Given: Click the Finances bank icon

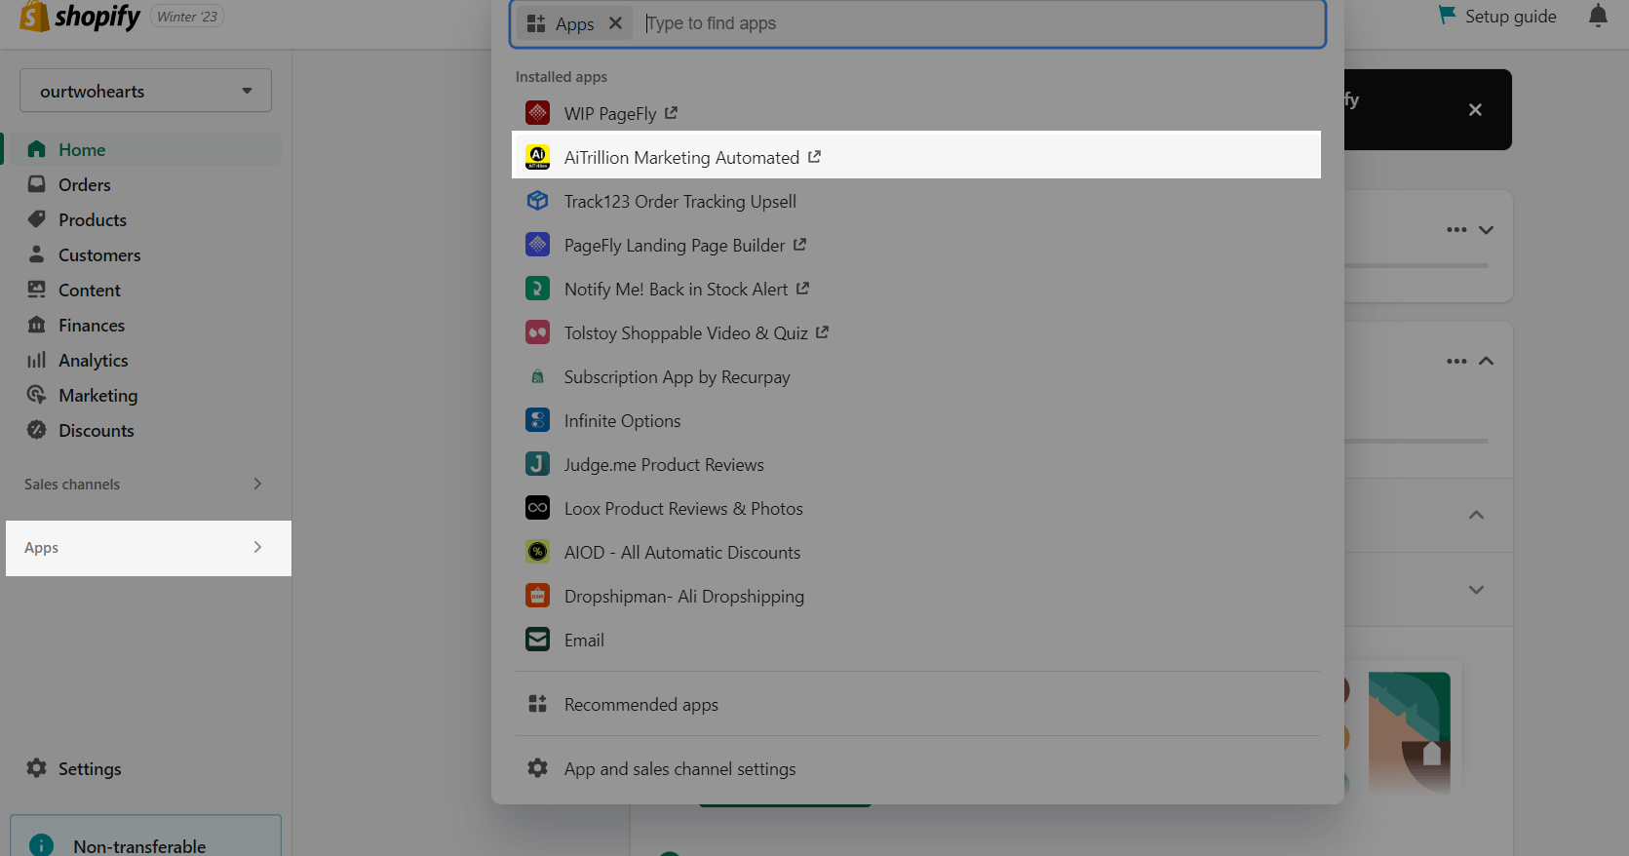Looking at the screenshot, I should coord(37,325).
